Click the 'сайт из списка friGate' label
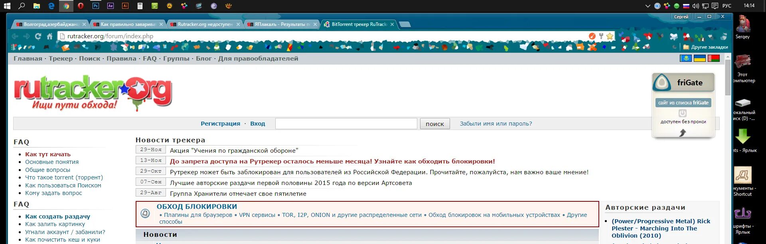766x244 pixels. tap(683, 102)
